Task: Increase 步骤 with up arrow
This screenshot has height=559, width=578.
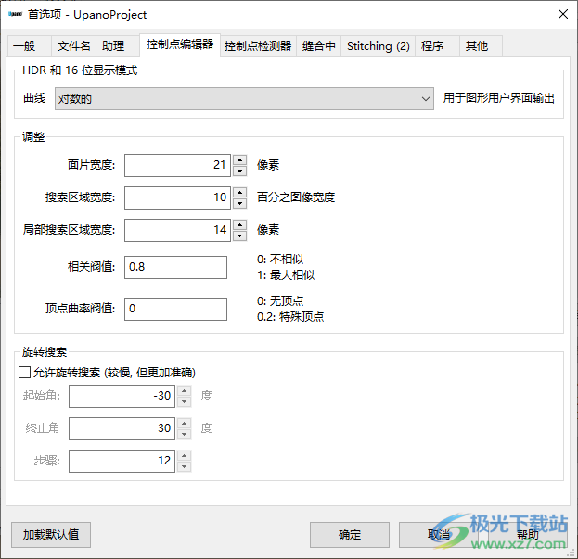Action: pos(184,455)
